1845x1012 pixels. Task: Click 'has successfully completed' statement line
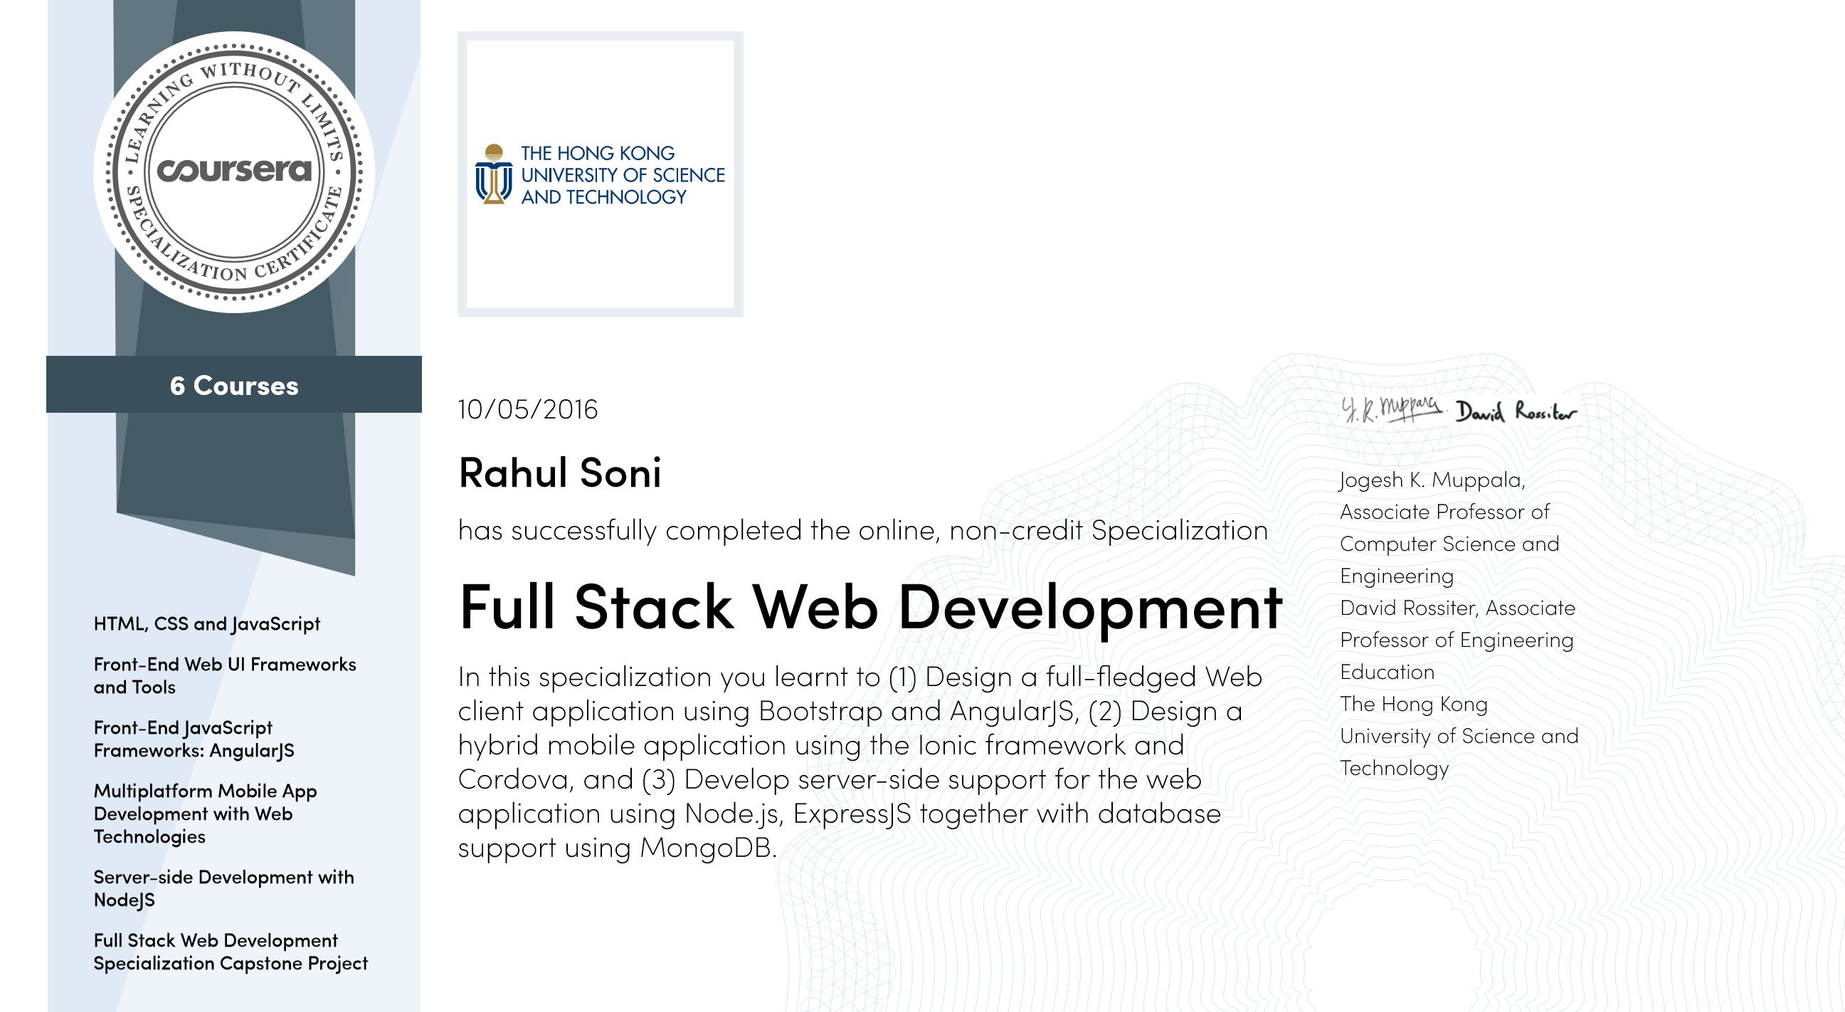tap(862, 530)
